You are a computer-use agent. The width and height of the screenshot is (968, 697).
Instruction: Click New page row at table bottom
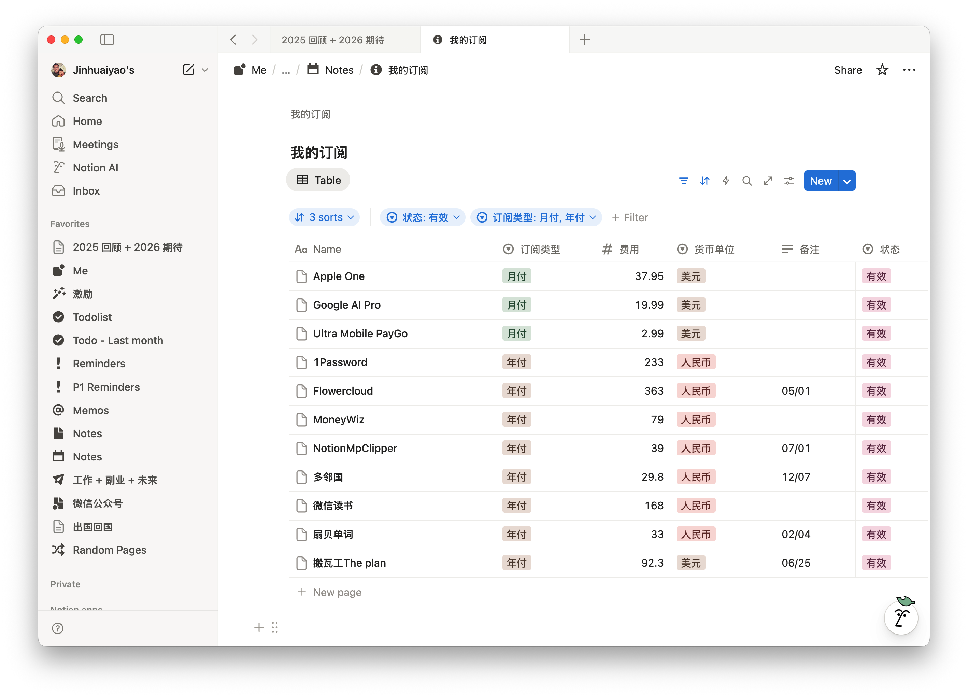click(x=337, y=592)
